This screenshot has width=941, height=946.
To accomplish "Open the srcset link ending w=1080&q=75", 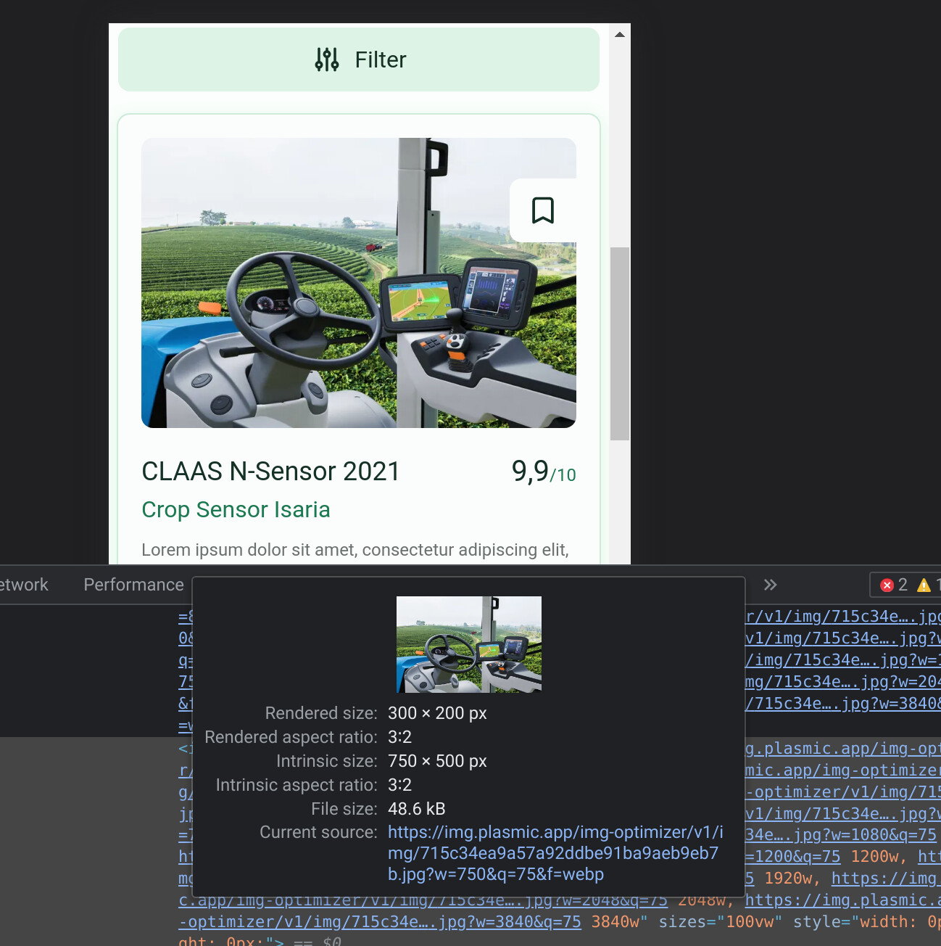I will coord(841,835).
